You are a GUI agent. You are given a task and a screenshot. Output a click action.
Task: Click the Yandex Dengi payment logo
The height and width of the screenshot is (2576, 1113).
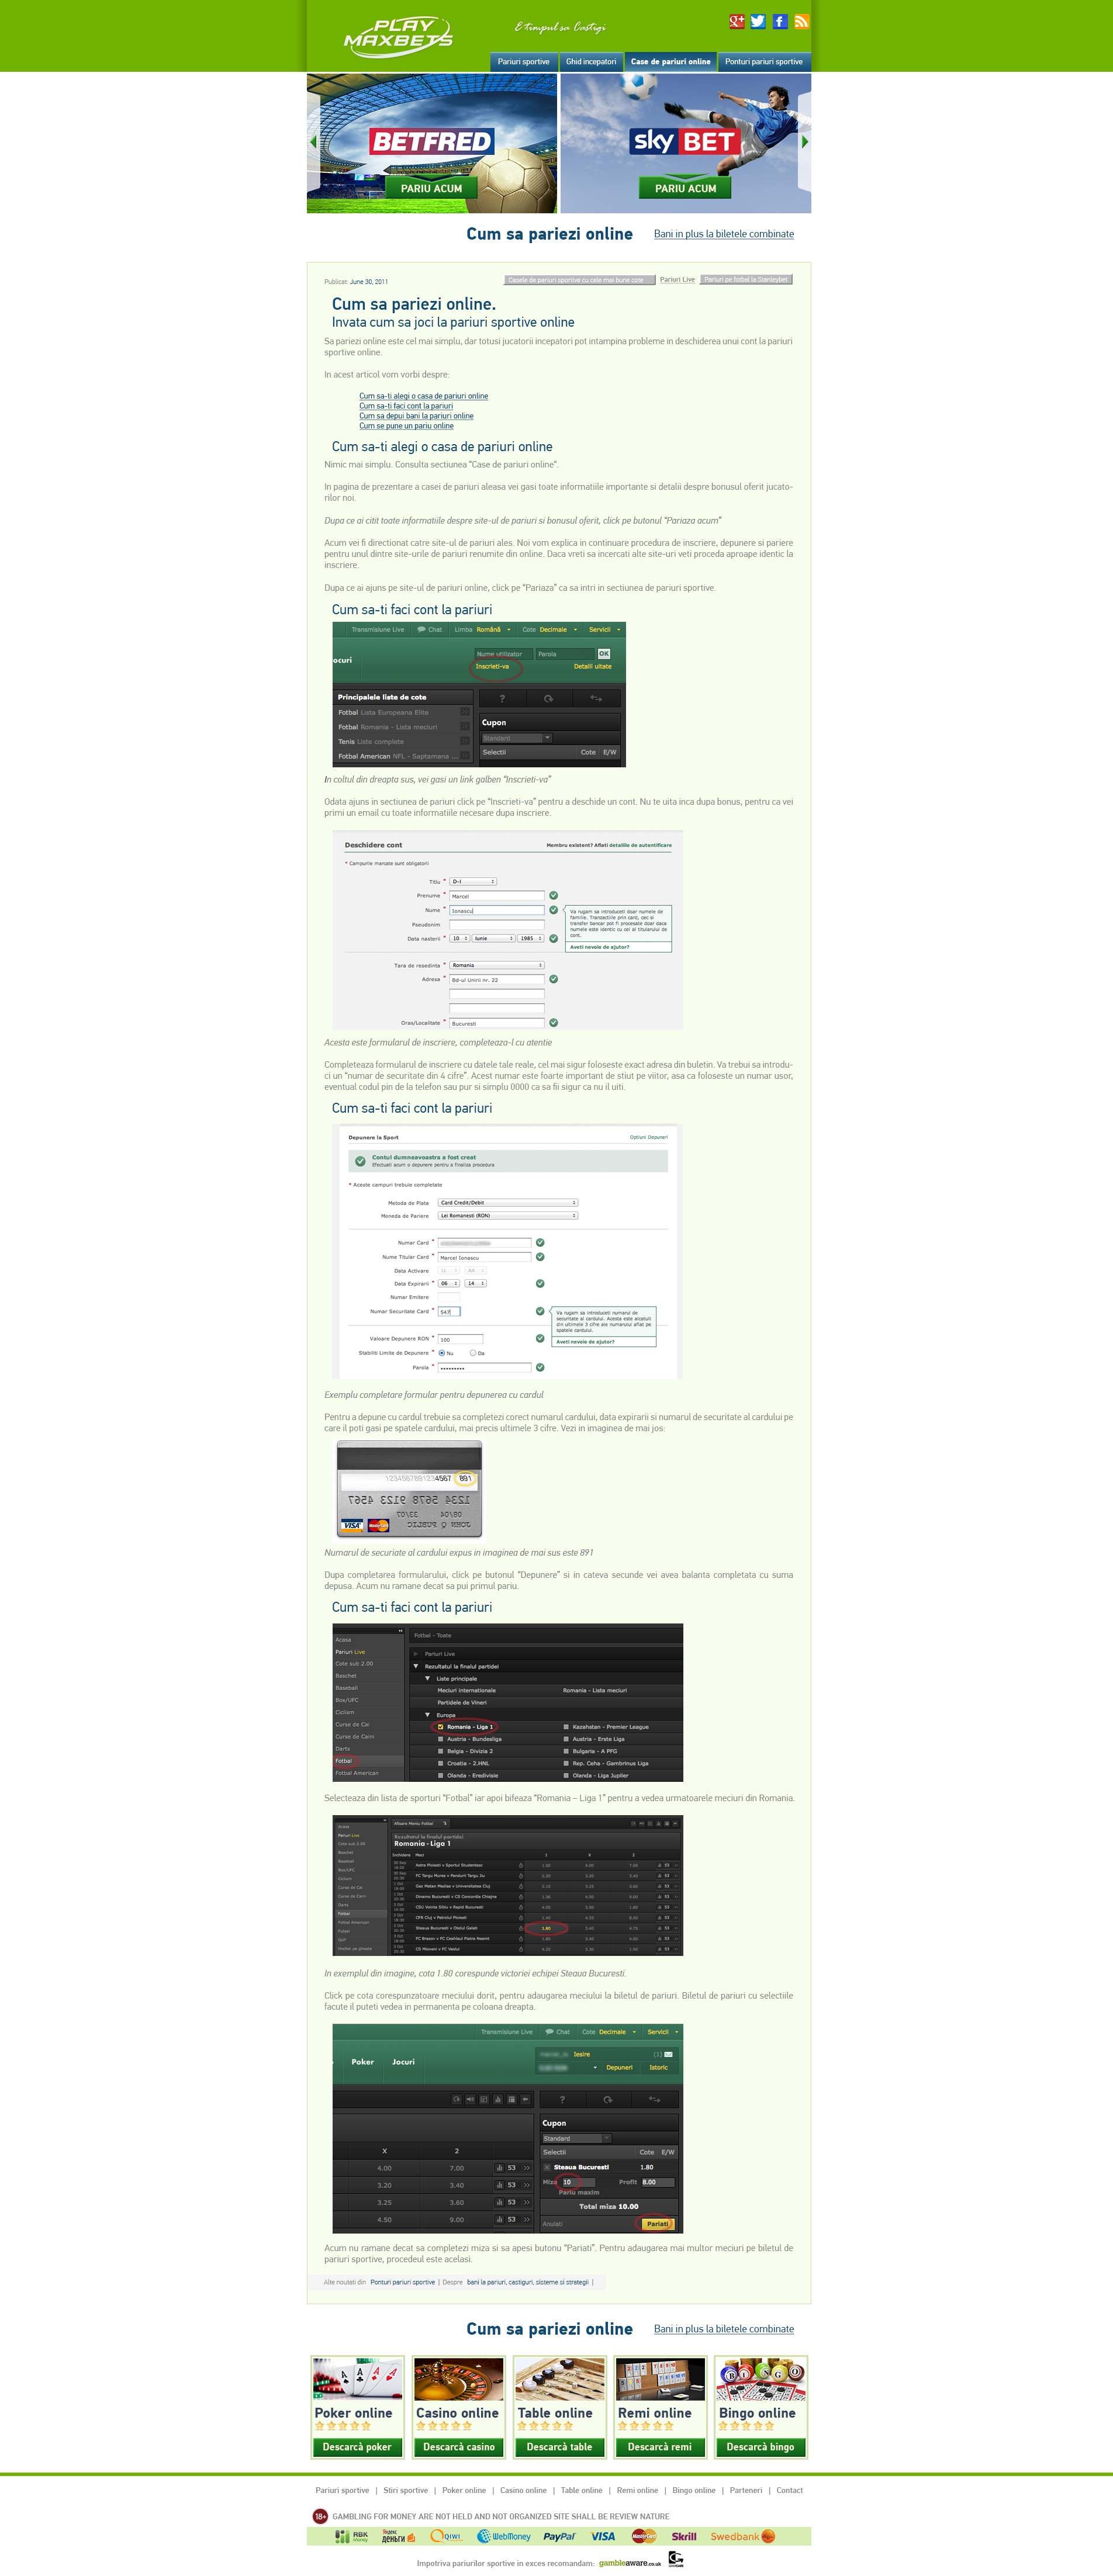point(399,2536)
